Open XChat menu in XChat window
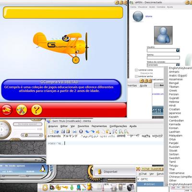 tap(143, 174)
